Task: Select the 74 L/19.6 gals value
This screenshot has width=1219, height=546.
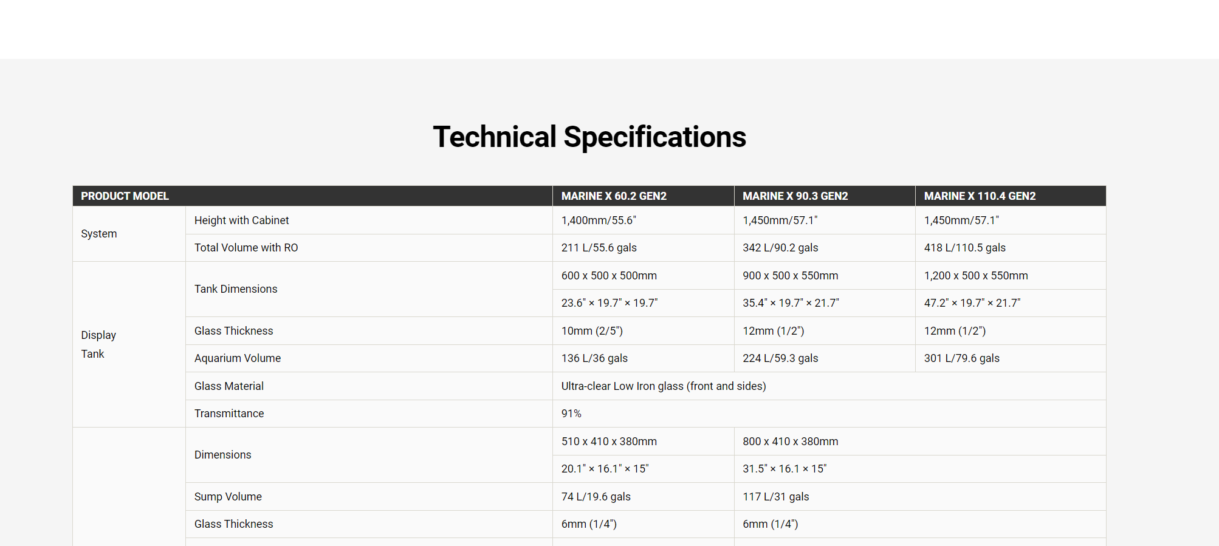Action: 596,497
